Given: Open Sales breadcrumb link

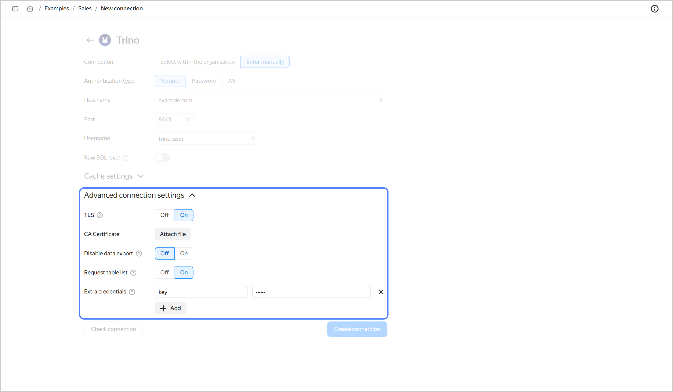Looking at the screenshot, I should [x=85, y=8].
